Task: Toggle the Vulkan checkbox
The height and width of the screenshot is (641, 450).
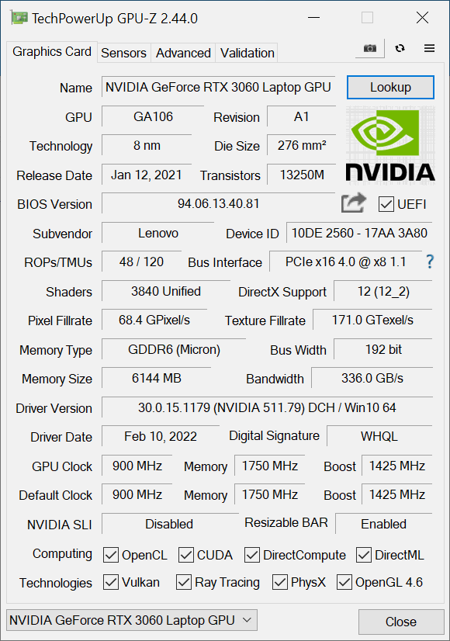Action: tap(111, 583)
